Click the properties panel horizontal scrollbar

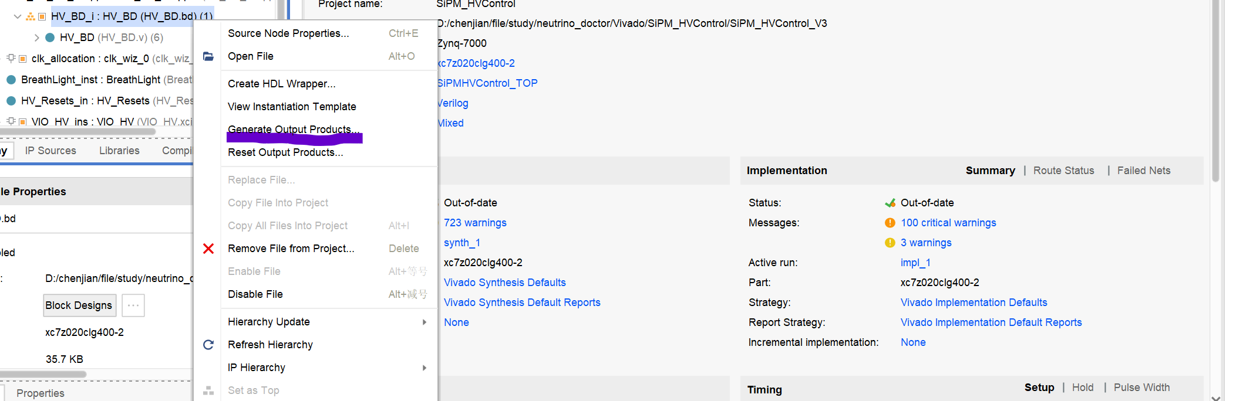43,374
